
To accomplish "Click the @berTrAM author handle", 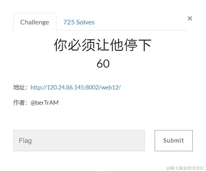I will coord(44,103).
